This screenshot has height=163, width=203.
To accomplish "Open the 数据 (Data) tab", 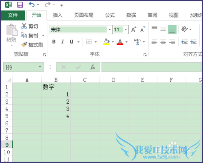I will pyautogui.click(x=131, y=15).
